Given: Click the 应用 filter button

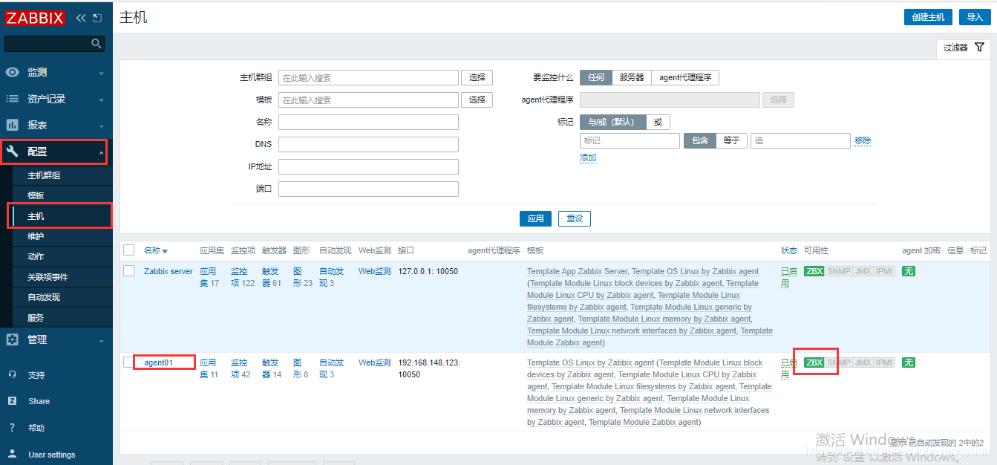Looking at the screenshot, I should click(x=536, y=218).
